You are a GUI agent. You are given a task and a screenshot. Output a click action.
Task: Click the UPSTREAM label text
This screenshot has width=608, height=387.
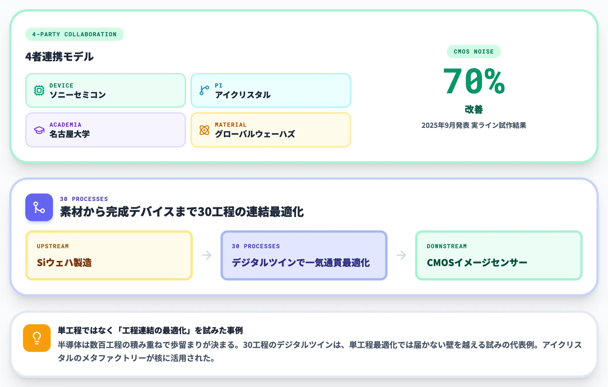pos(53,246)
